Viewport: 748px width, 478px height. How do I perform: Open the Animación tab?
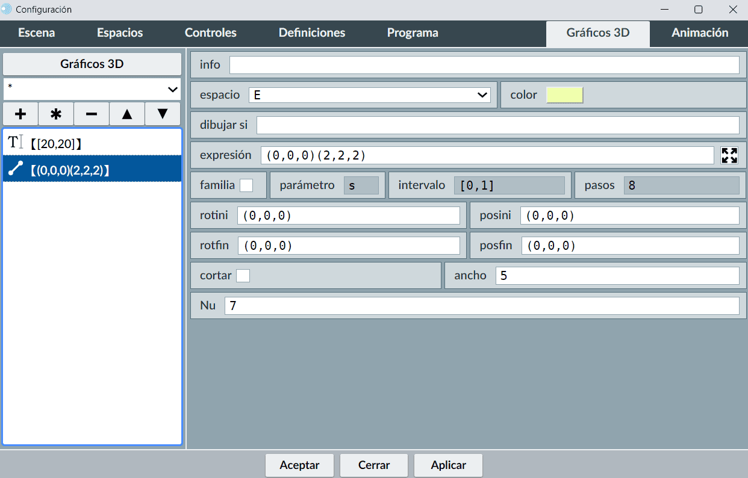(x=700, y=33)
